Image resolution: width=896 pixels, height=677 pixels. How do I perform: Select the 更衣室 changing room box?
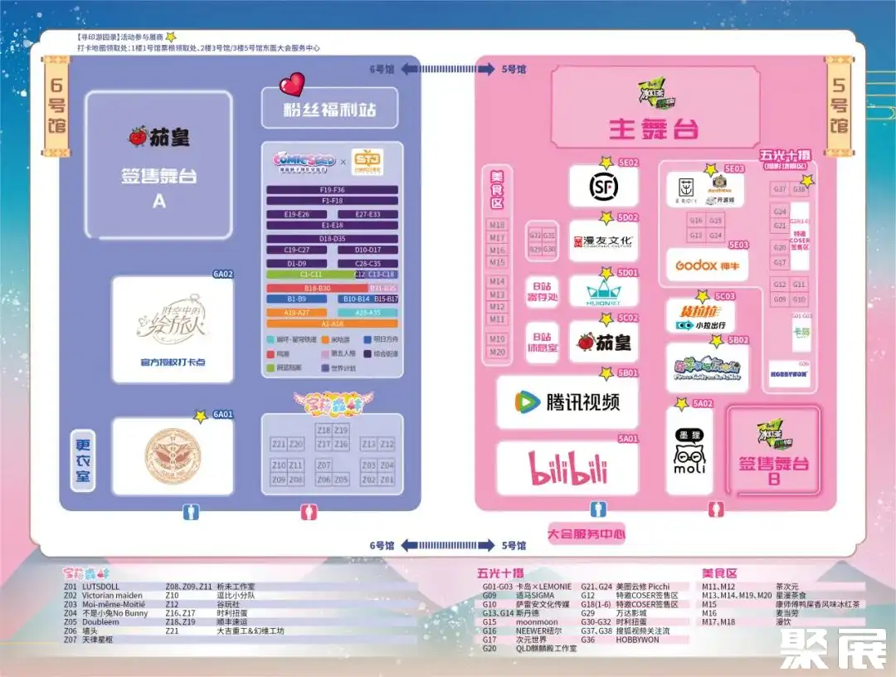[x=83, y=460]
